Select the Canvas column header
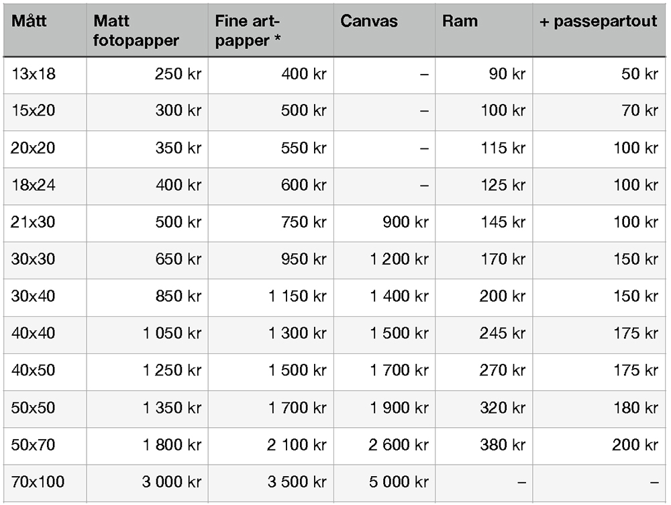 click(x=369, y=21)
